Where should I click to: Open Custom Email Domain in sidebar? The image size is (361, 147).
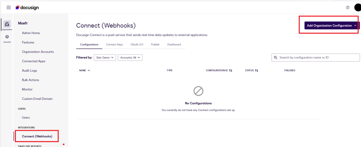click(x=37, y=99)
